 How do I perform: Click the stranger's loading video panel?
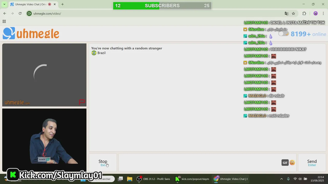tap(44, 75)
